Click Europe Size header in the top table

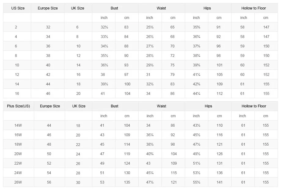48,8
